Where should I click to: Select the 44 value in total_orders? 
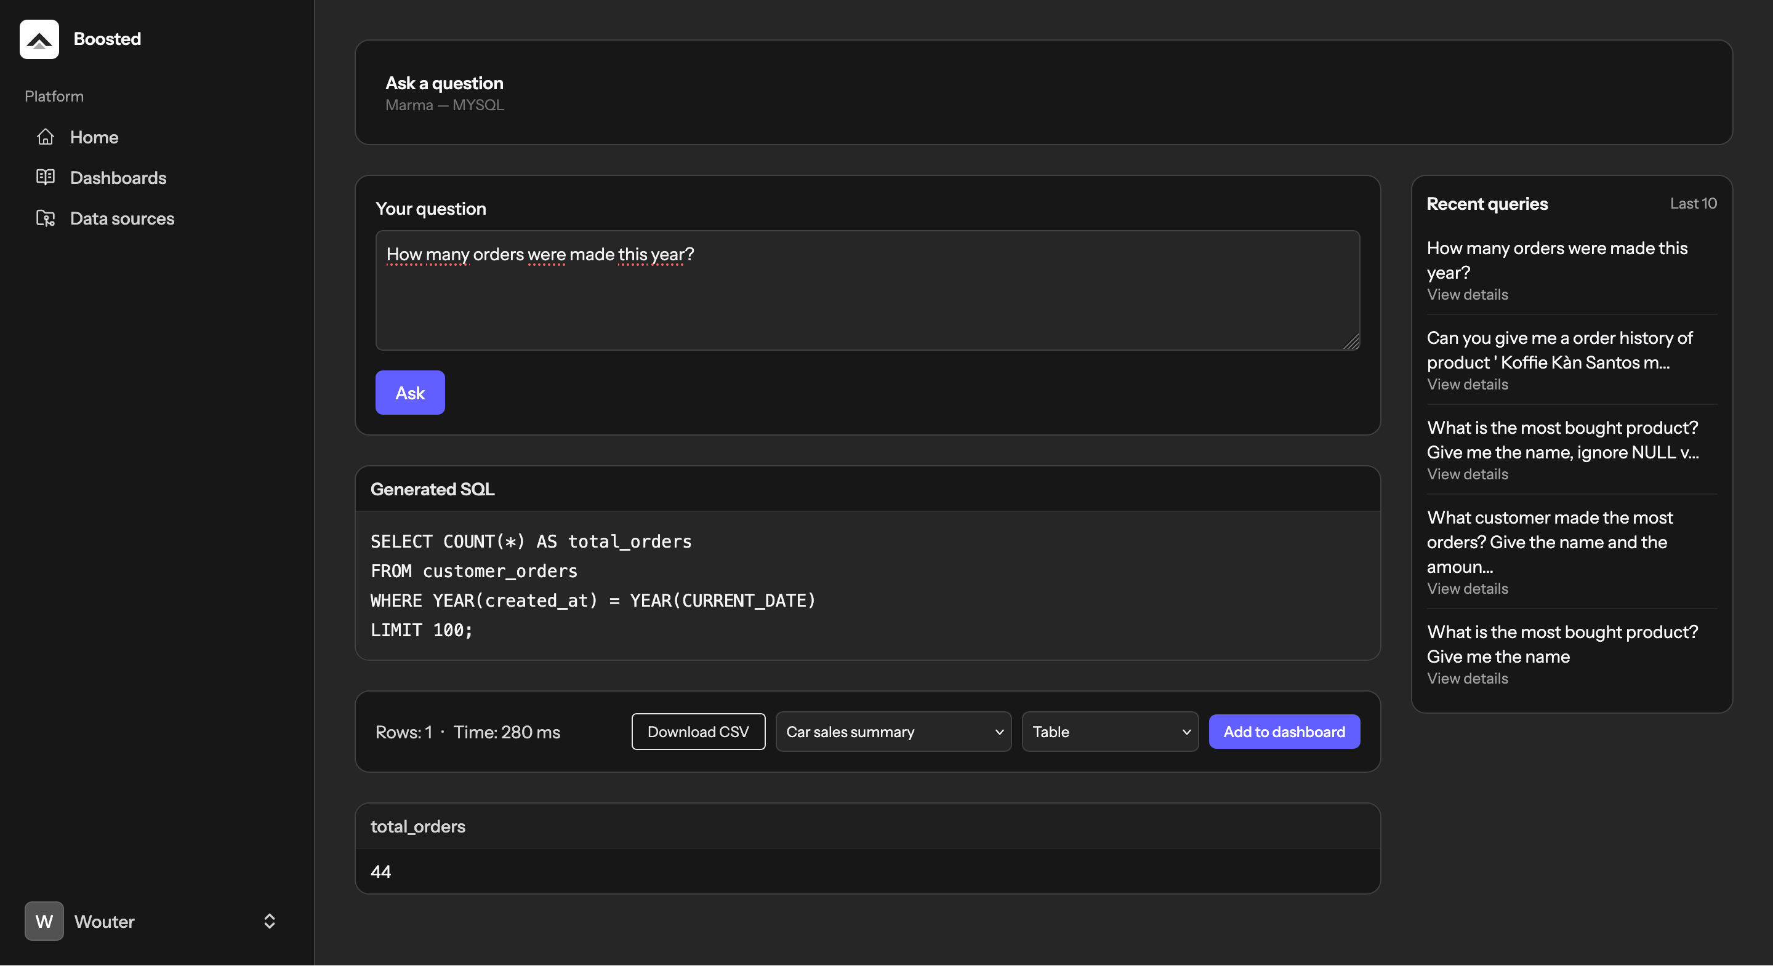[380, 871]
